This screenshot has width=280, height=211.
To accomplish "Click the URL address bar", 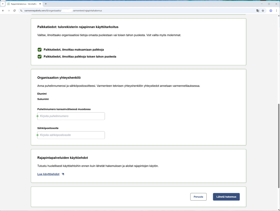I will pos(124,11).
